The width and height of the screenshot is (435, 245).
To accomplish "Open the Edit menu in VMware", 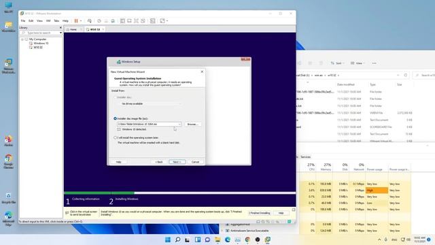I will (x=31, y=21).
